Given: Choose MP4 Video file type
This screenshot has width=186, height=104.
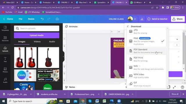Looking at the screenshot, I should [146, 76].
